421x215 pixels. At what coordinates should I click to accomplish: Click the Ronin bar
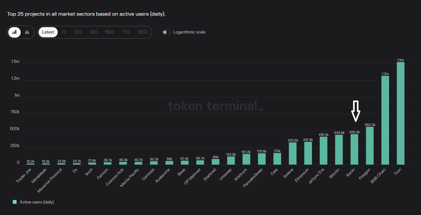coord(354,149)
